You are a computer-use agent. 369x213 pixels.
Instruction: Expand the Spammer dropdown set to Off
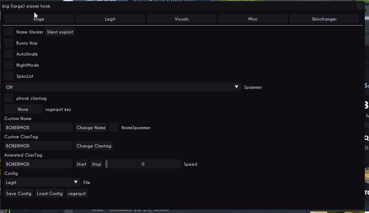pos(122,87)
